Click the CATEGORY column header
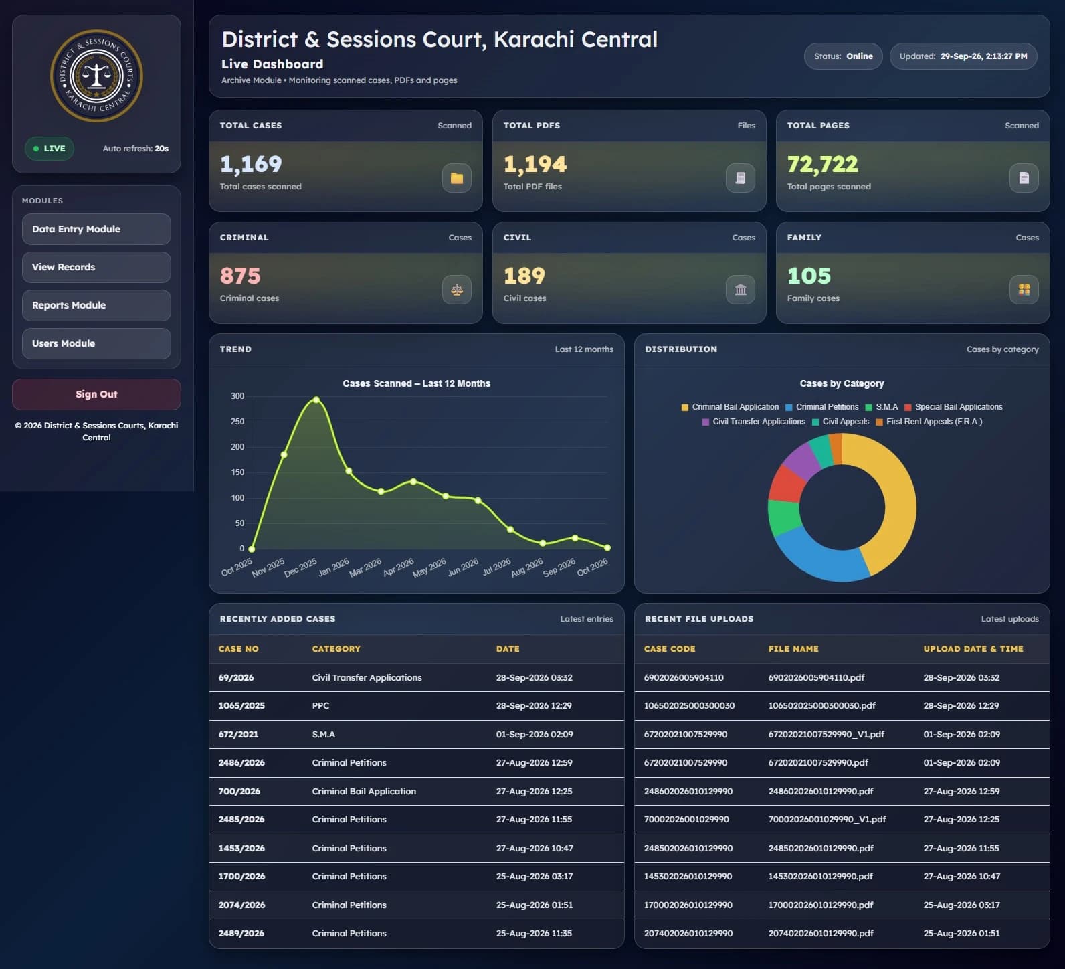 336,649
